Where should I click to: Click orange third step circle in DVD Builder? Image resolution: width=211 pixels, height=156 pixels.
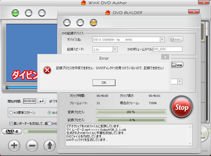pyautogui.click(x=94, y=22)
